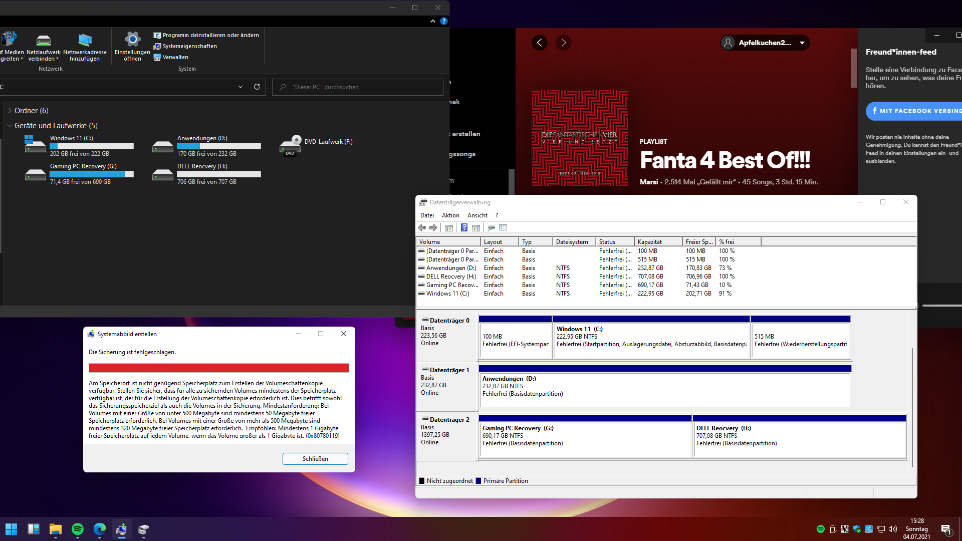Collapse the Geräte und Laufwerke (5) group
This screenshot has width=962, height=541.
tap(10, 126)
